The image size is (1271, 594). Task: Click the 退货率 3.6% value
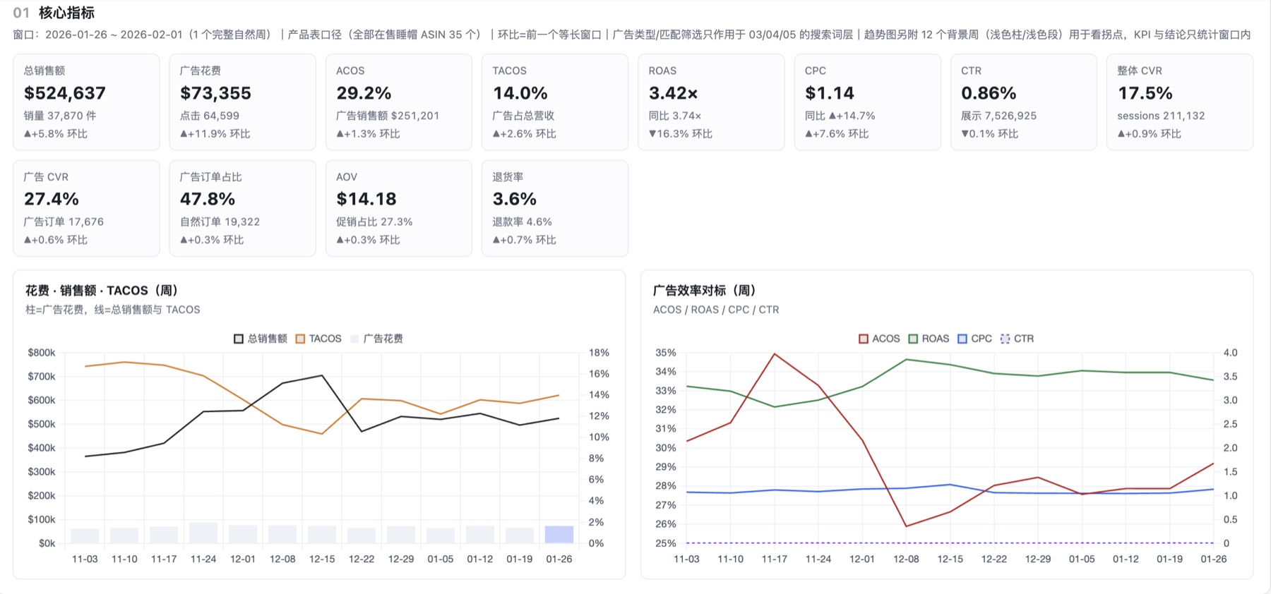[515, 199]
